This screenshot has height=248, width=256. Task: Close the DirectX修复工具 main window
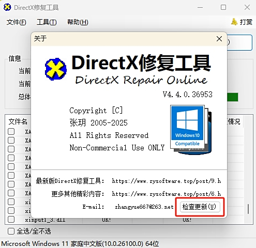click(x=247, y=7)
